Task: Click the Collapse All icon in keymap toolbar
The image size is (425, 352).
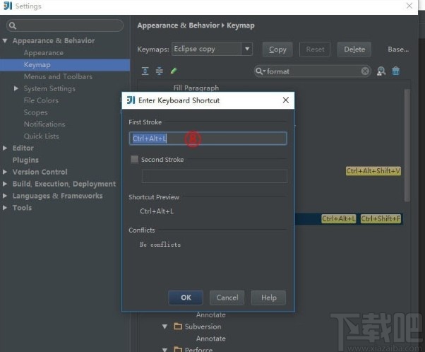Action: coord(160,71)
